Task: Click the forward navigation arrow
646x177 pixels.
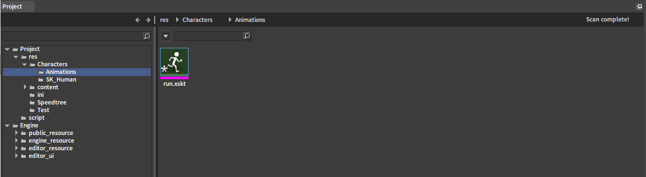Action: point(148,20)
